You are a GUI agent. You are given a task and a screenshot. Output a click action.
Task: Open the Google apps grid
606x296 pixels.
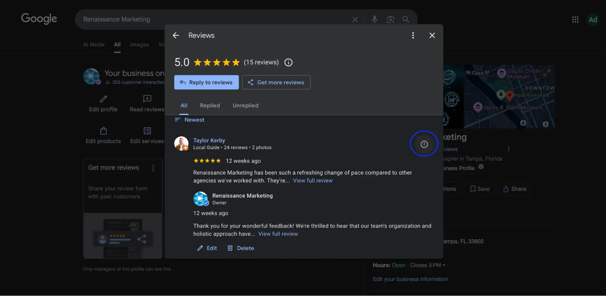tap(575, 19)
